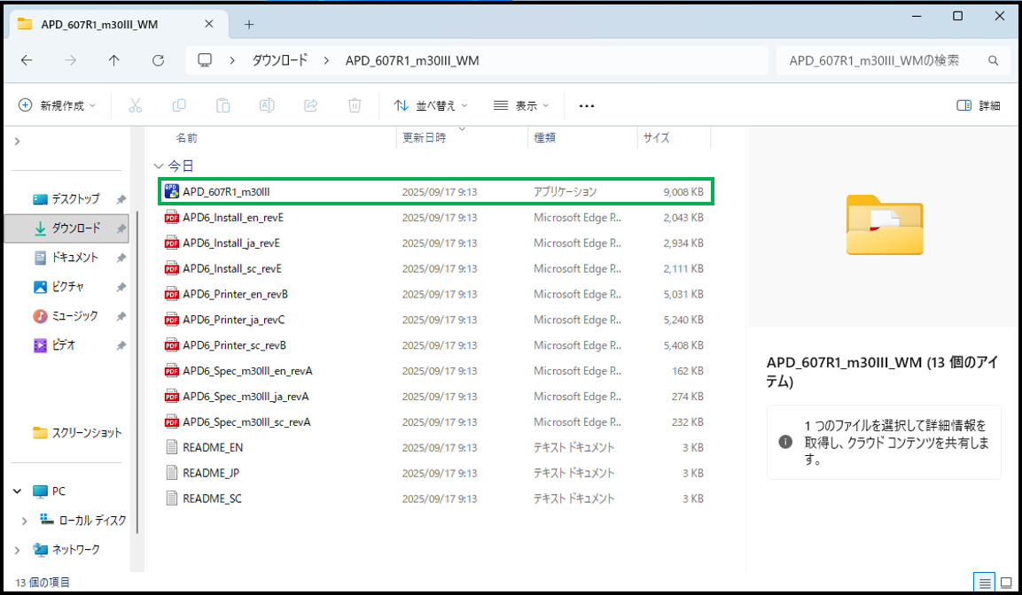Click the copy icon in toolbar
The image size is (1022, 595).
pyautogui.click(x=179, y=105)
